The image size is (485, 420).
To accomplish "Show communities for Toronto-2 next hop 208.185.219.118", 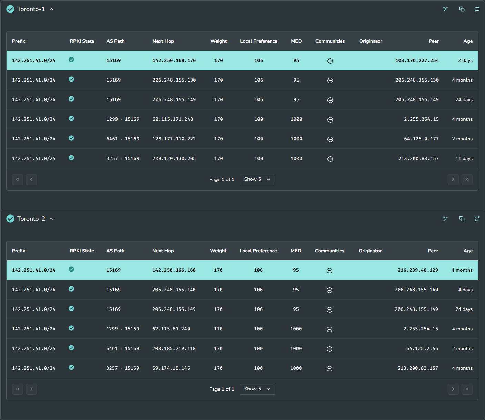I will pos(330,349).
